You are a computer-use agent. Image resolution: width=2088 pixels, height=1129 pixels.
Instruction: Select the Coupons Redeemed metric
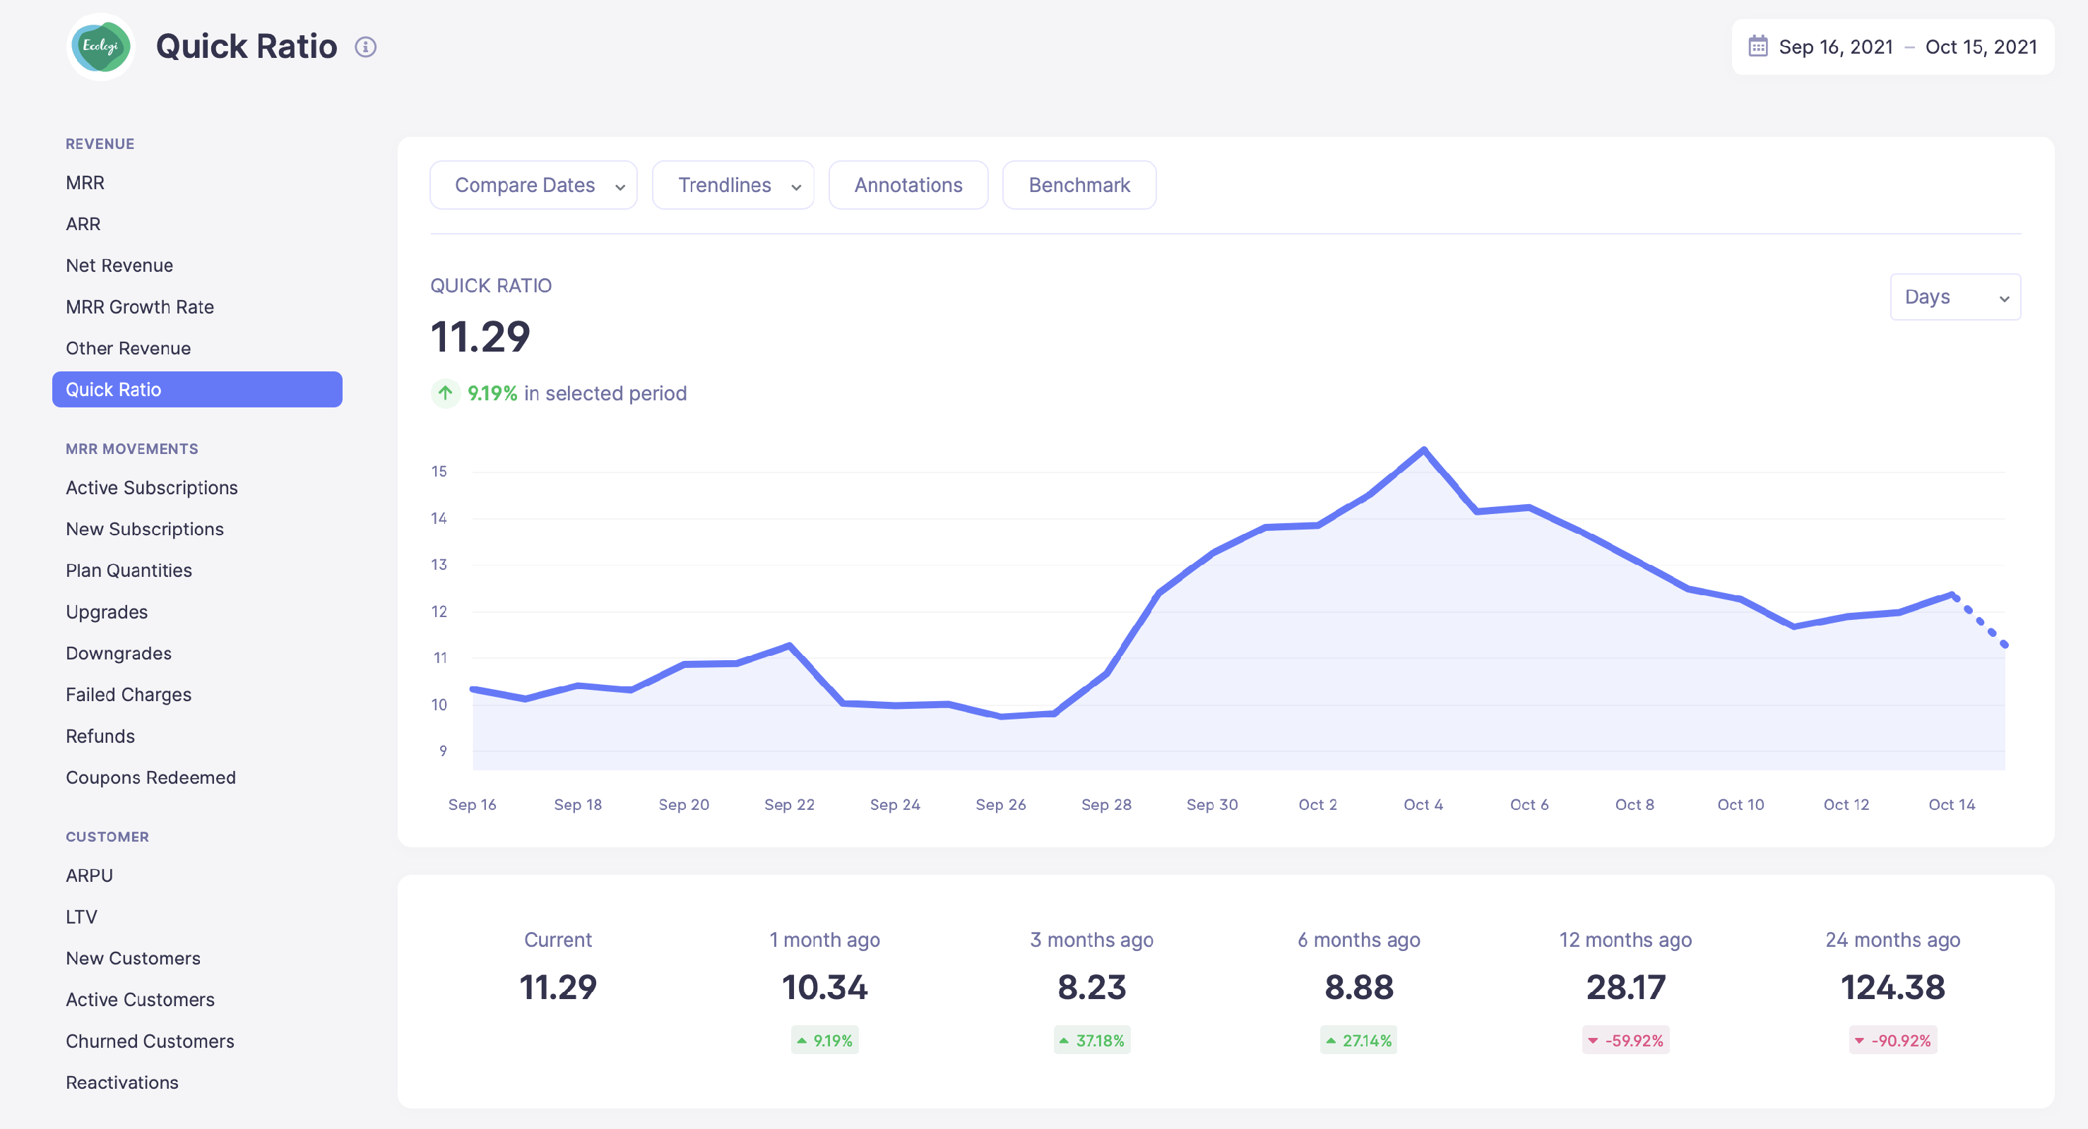click(x=150, y=777)
